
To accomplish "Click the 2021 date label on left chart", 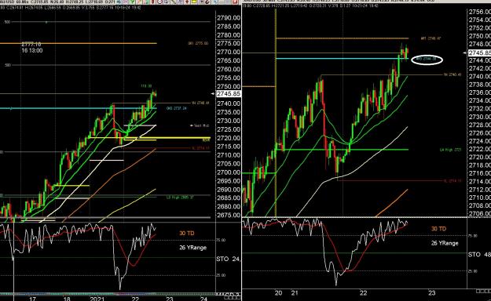I will tap(97, 299).
